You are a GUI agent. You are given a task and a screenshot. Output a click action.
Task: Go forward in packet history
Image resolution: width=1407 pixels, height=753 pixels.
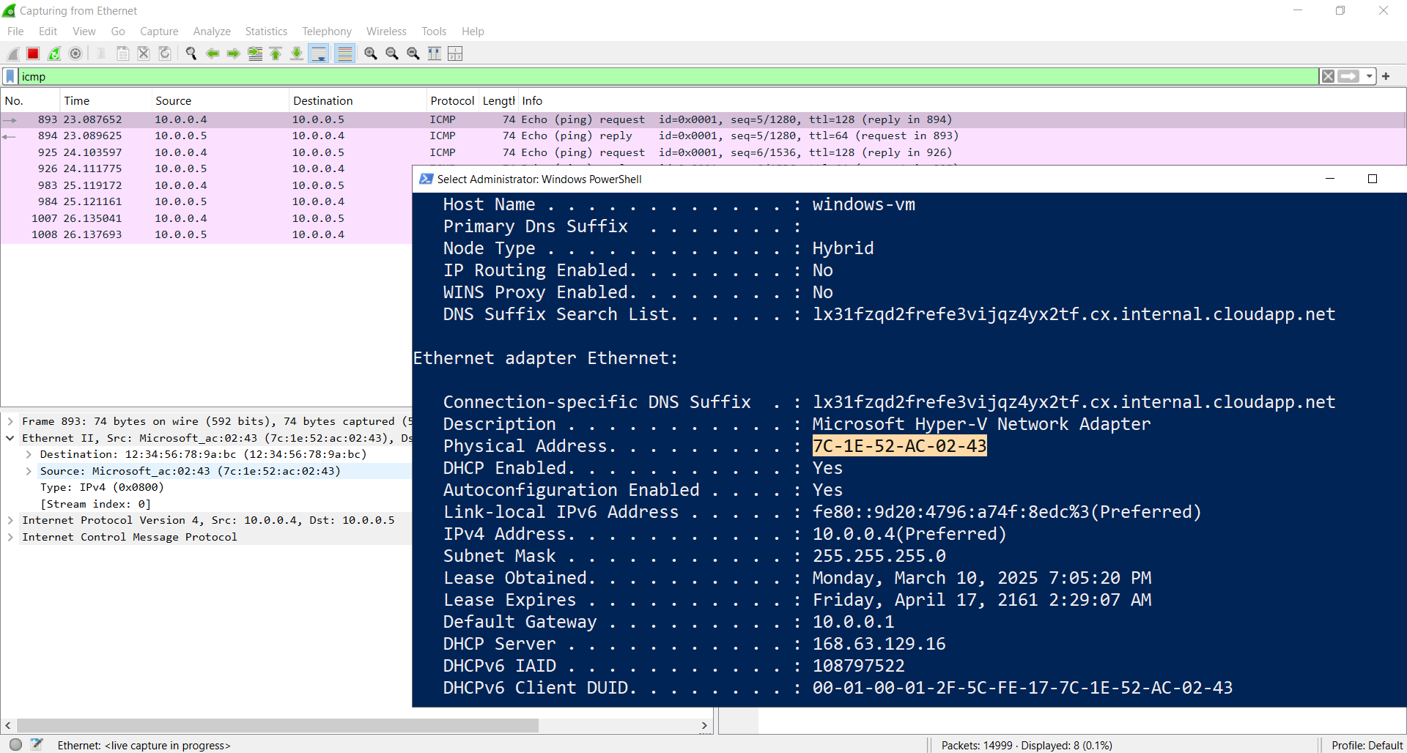click(234, 53)
